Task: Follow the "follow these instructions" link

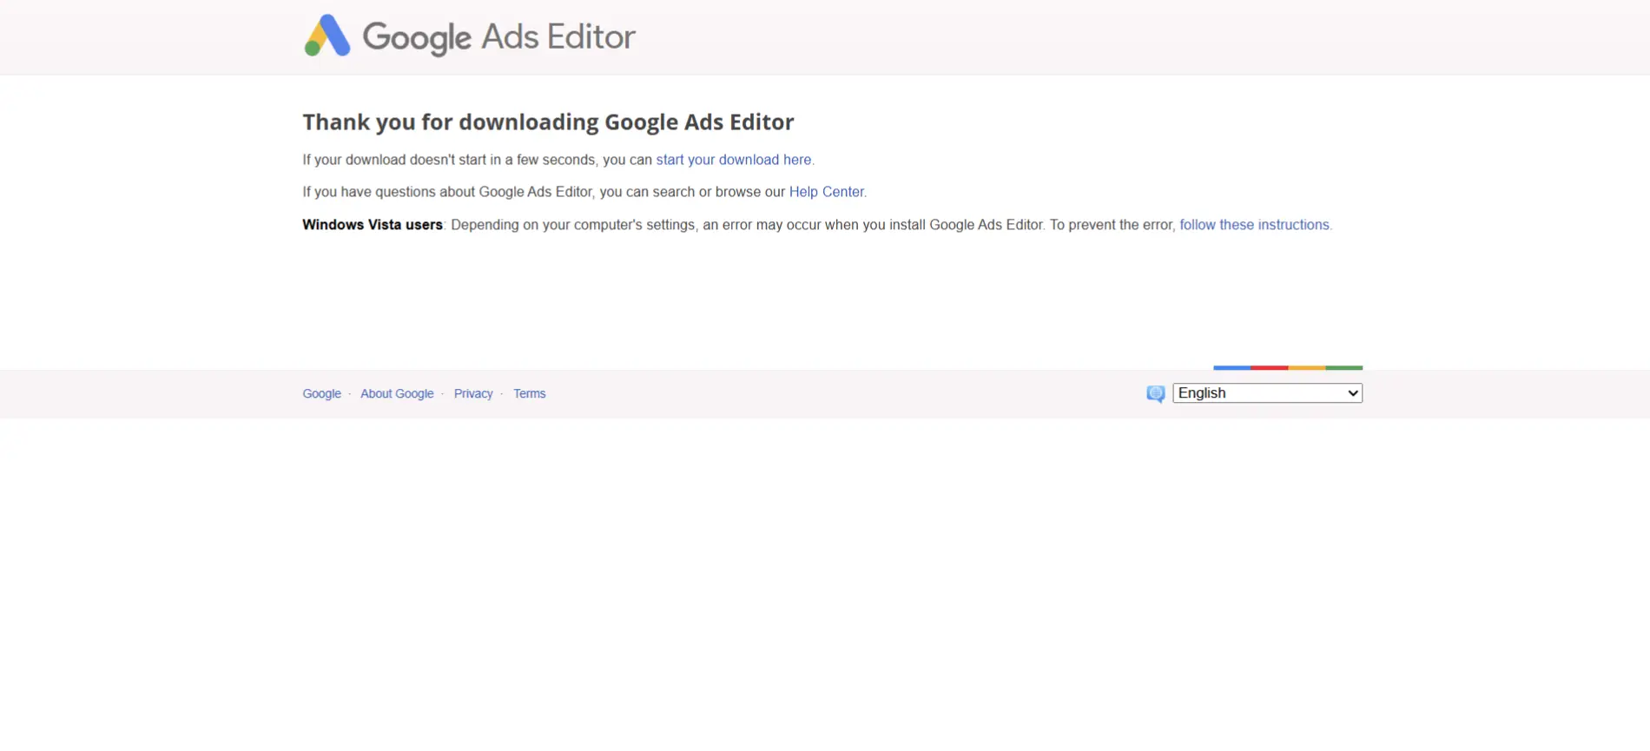Action: 1254,225
